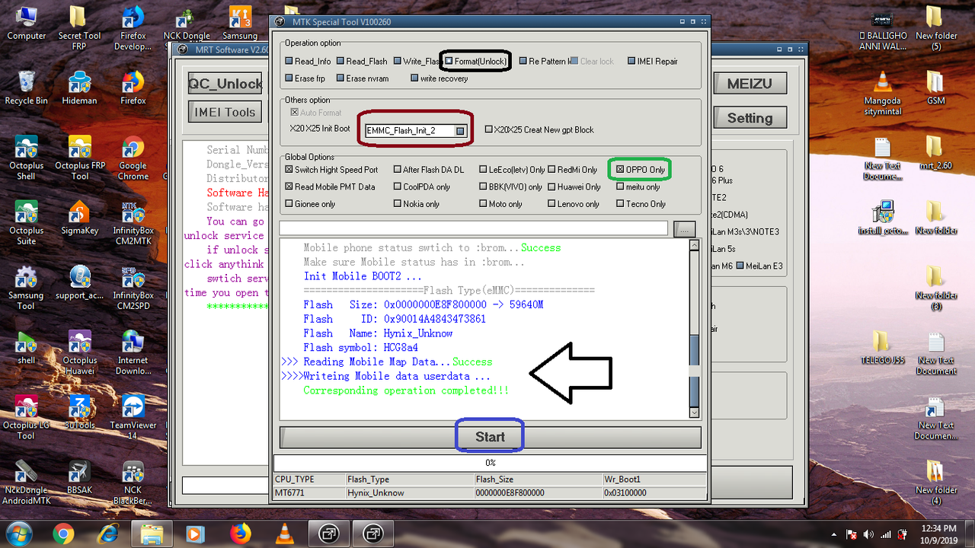975x548 pixels.
Task: Click the Start button in MTK tool
Action: pos(490,437)
